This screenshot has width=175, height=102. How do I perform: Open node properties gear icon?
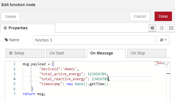click(x=152, y=28)
